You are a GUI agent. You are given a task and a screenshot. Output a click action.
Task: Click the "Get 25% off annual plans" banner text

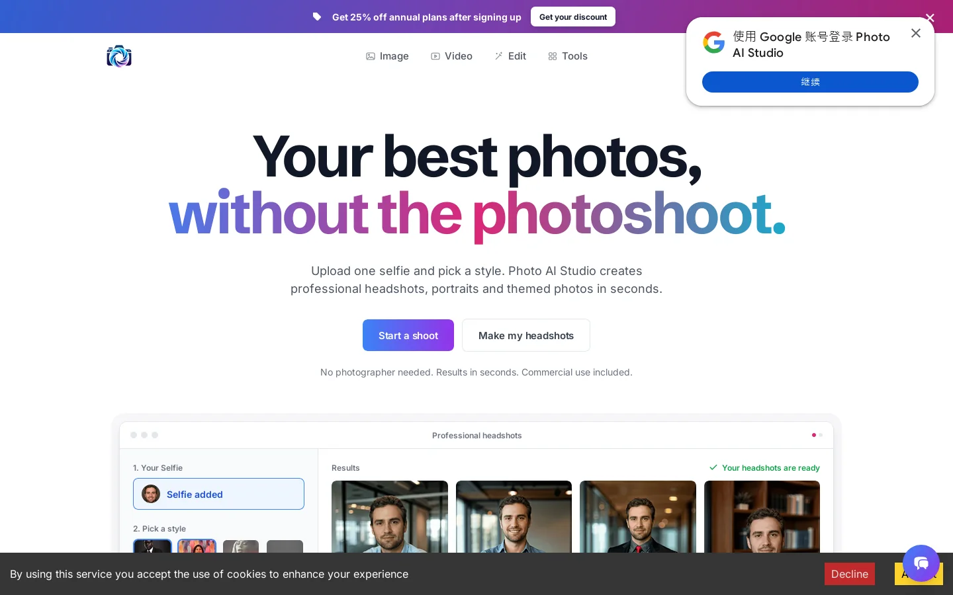(x=427, y=17)
